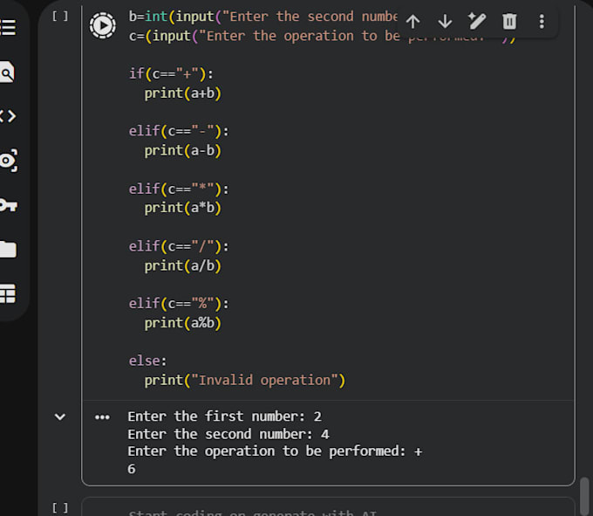Click the print(a+b) line

[x=182, y=93]
